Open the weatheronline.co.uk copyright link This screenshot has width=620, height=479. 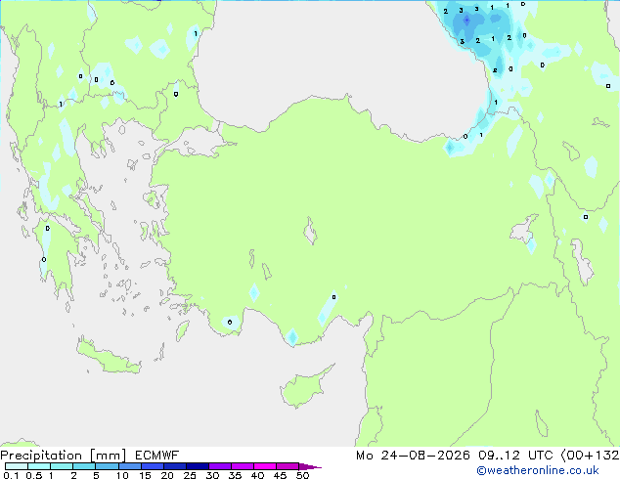538,470
